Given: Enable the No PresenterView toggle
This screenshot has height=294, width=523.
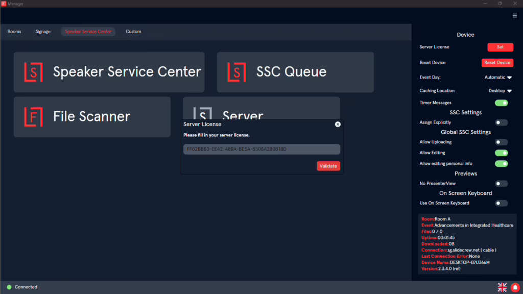Looking at the screenshot, I should click(502, 184).
